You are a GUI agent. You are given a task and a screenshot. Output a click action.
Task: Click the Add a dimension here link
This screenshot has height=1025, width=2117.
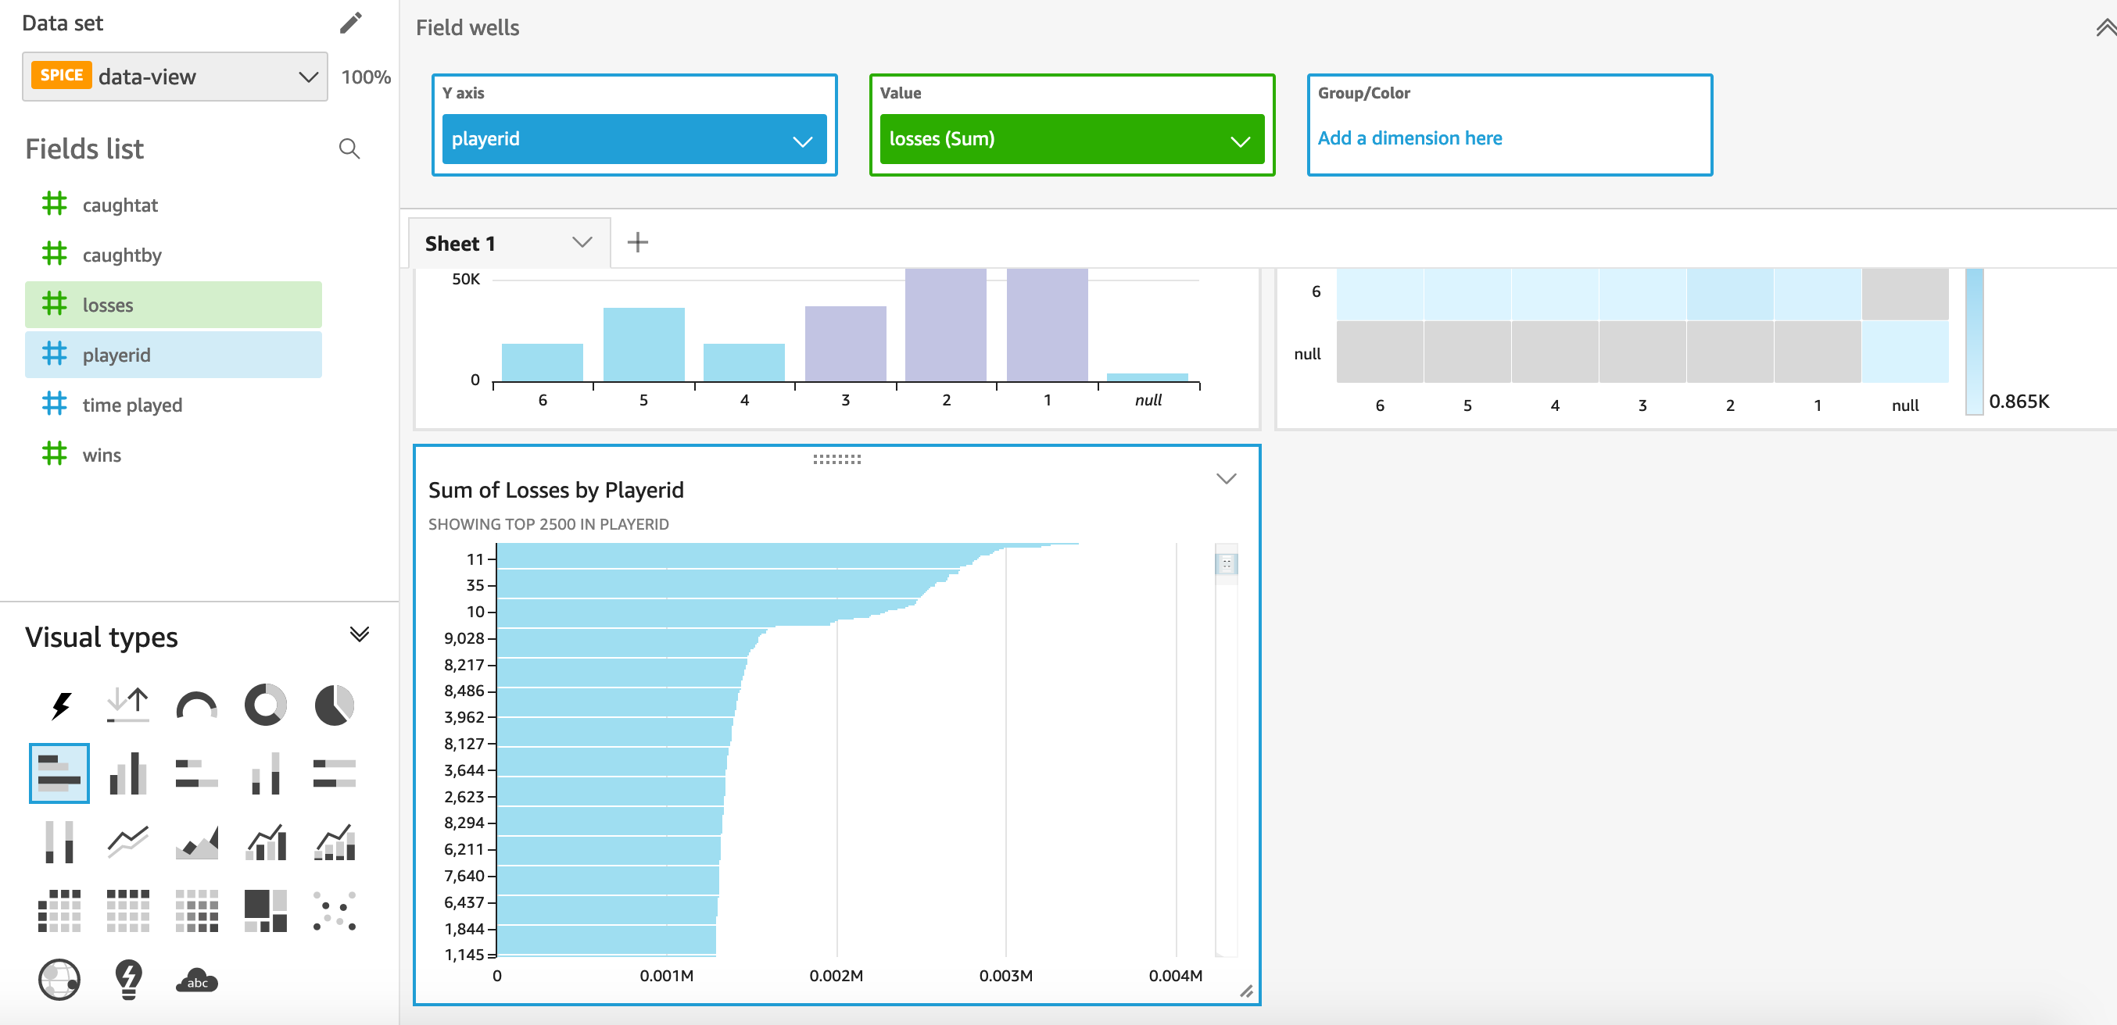[x=1409, y=137]
